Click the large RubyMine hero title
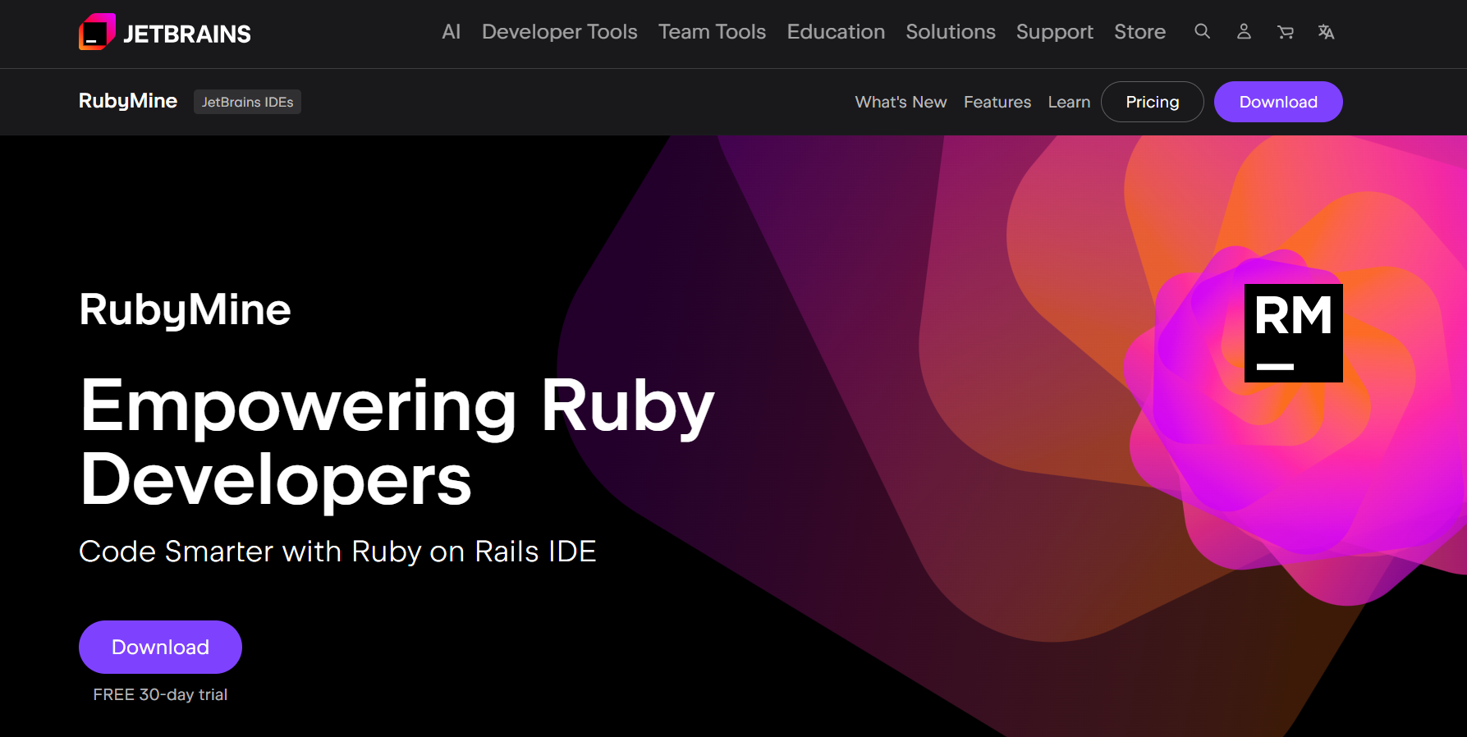 185,310
